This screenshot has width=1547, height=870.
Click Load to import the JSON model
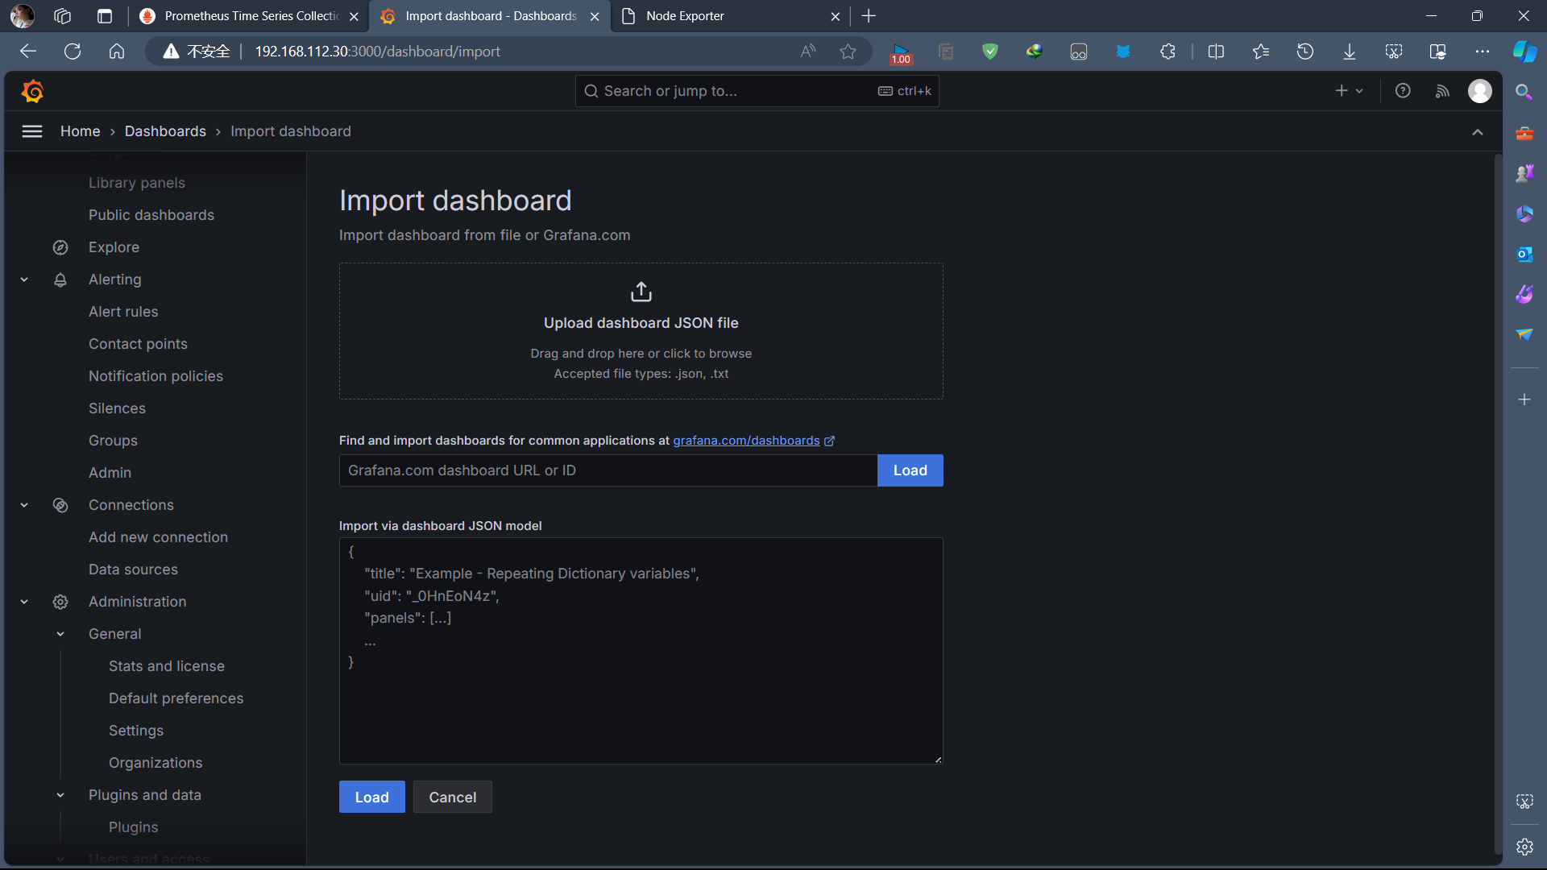[371, 797]
